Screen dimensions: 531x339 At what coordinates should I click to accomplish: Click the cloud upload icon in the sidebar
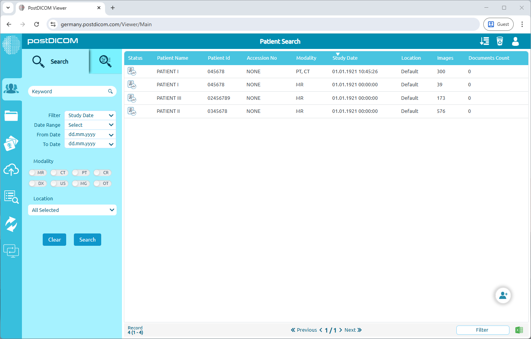11,169
